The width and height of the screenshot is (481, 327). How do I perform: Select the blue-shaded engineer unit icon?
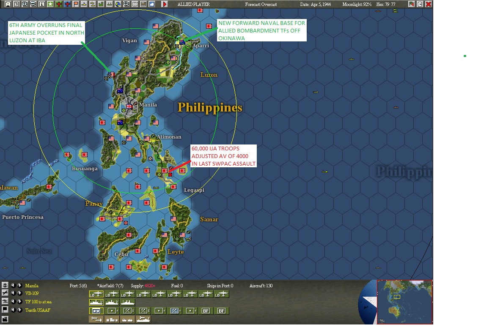tap(175, 311)
